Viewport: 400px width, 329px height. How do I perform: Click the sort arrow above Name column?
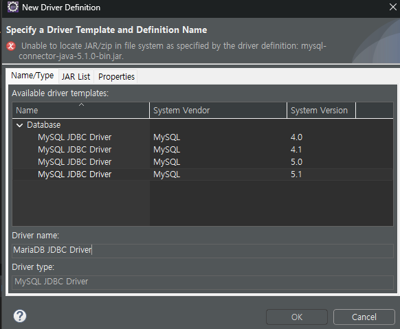click(x=81, y=104)
